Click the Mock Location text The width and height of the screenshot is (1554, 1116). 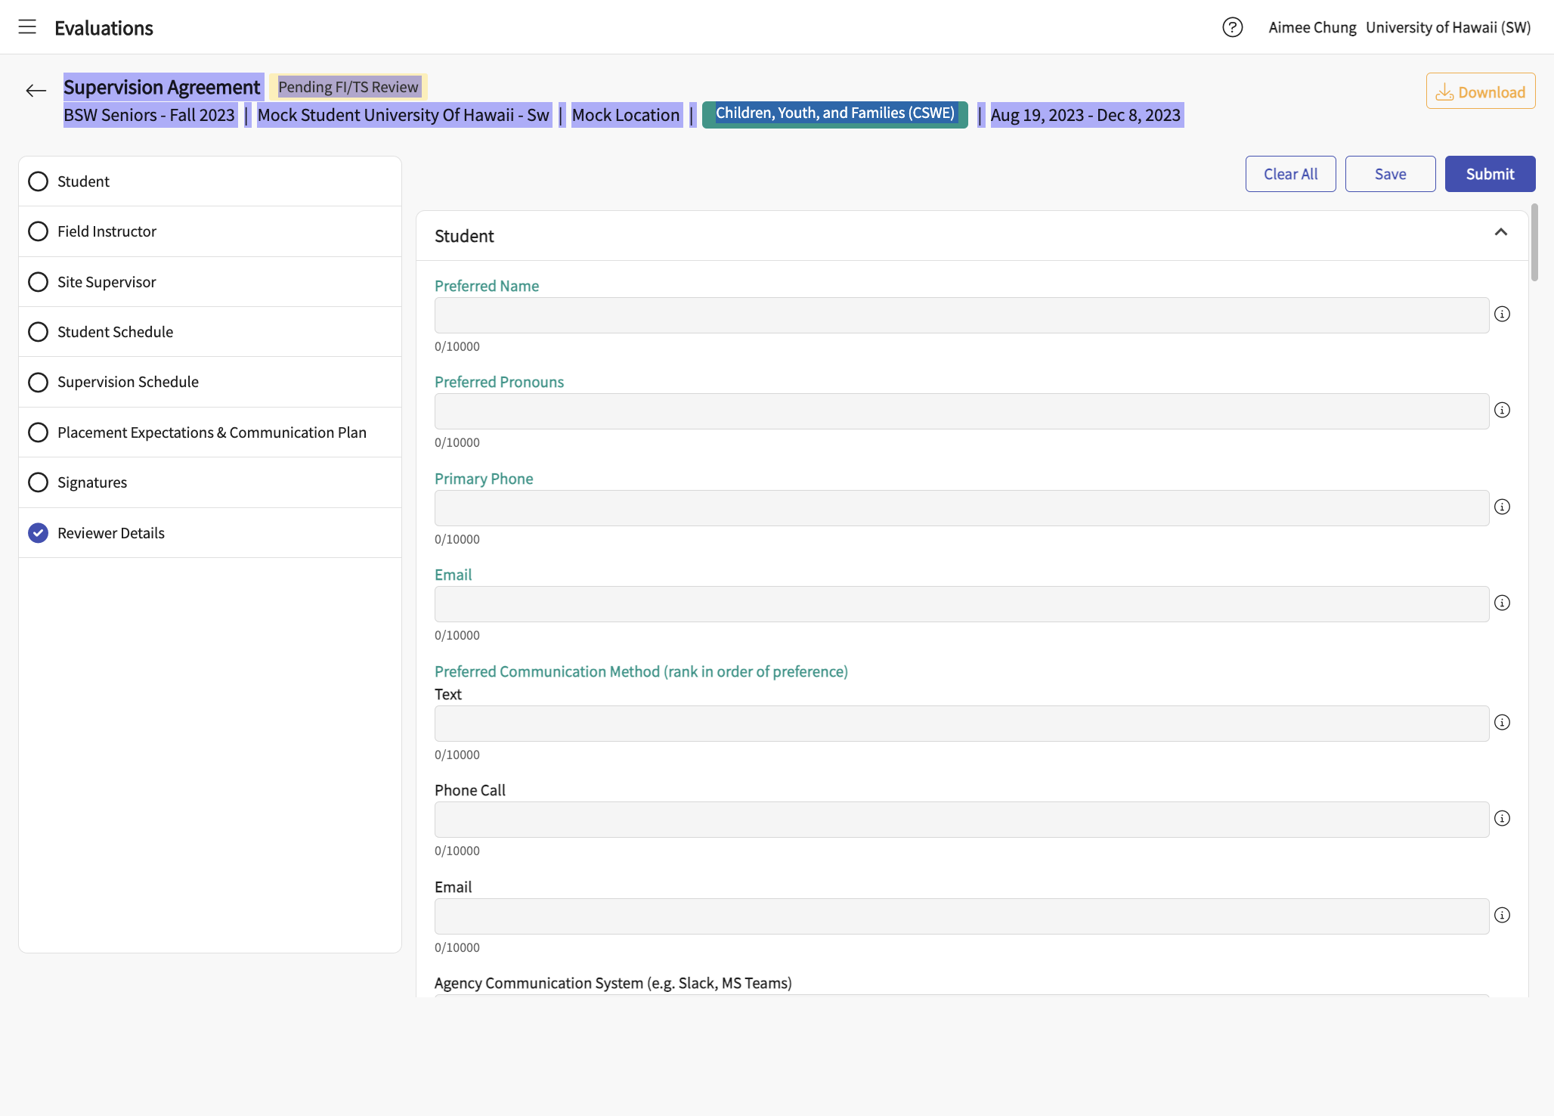(626, 115)
